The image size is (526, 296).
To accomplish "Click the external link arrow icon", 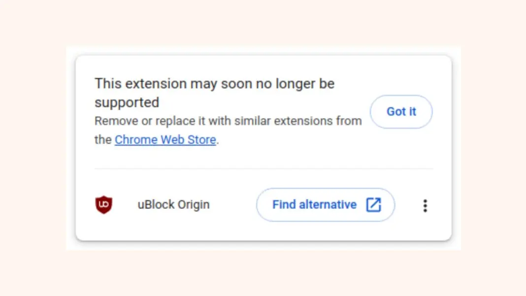I will pos(373,205).
